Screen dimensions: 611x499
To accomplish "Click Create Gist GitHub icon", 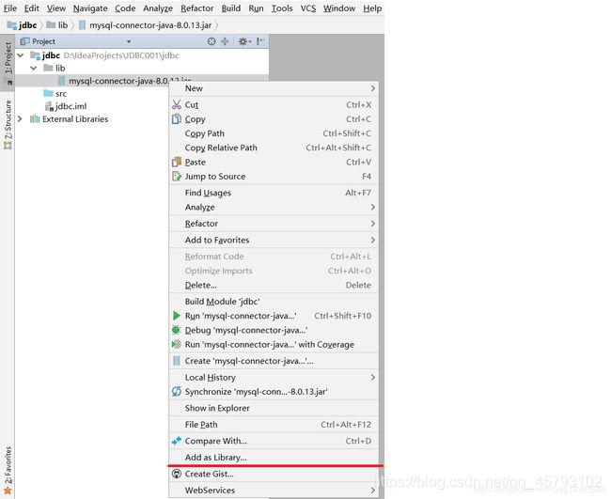I will 177,474.
